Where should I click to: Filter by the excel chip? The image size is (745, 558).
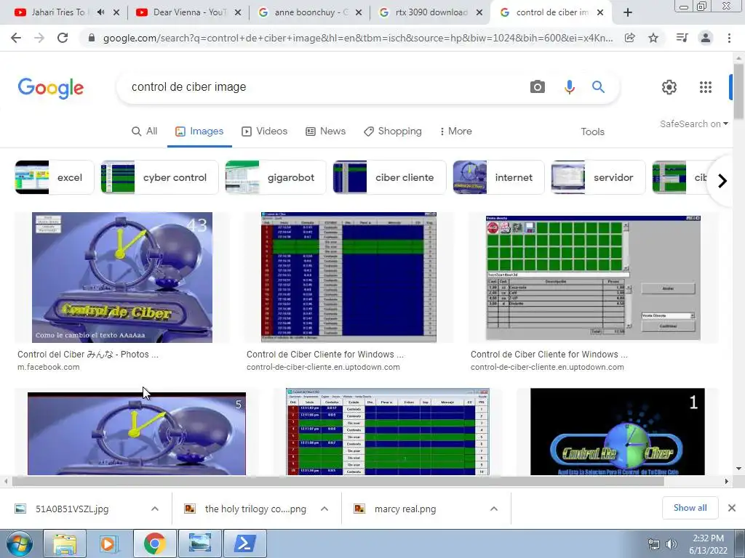(x=54, y=177)
